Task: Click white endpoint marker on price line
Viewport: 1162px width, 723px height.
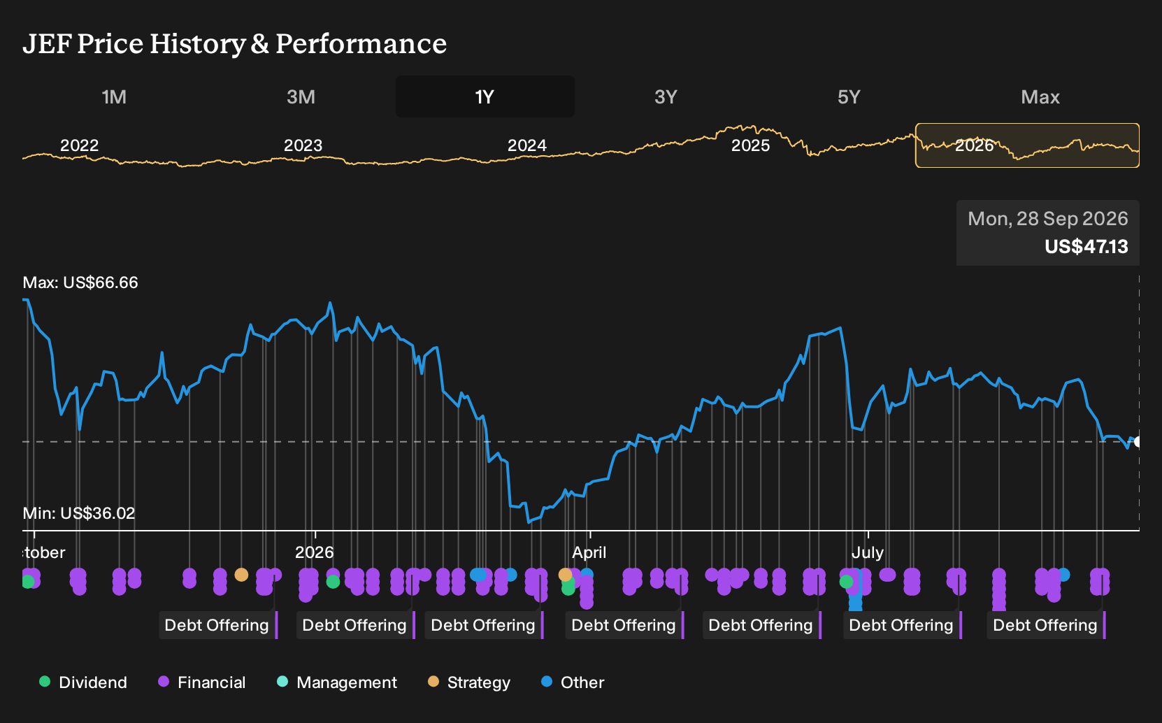Action: [x=1138, y=441]
